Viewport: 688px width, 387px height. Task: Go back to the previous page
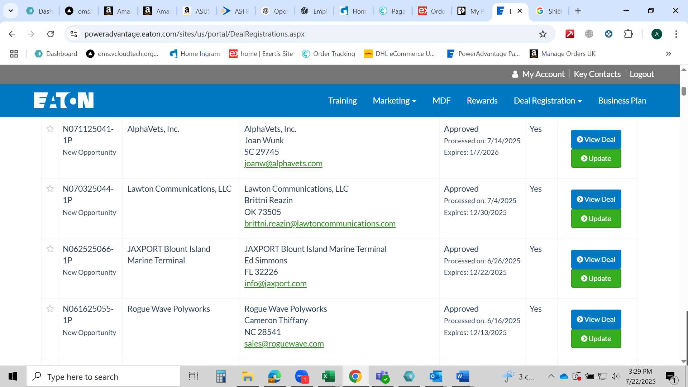pyautogui.click(x=12, y=34)
